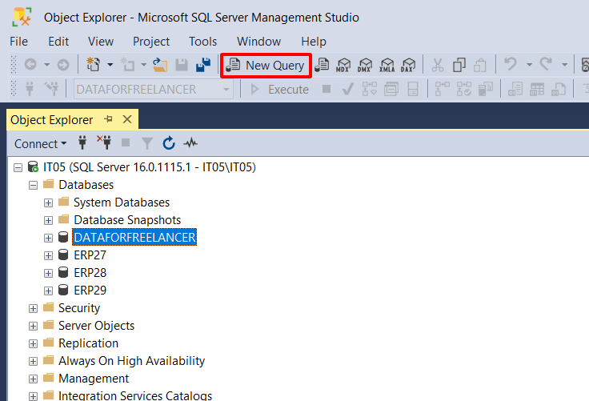Click the Copy icon in toolbar
The width and height of the screenshot is (589, 401).
[459, 65]
